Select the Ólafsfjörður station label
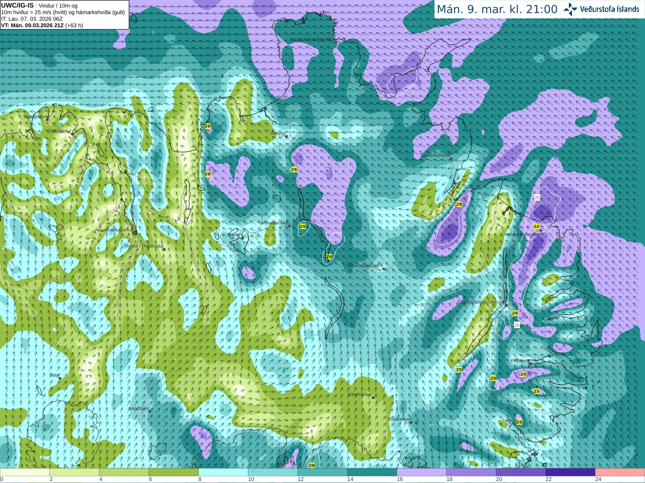The height and width of the screenshot is (483, 645). 59,131
